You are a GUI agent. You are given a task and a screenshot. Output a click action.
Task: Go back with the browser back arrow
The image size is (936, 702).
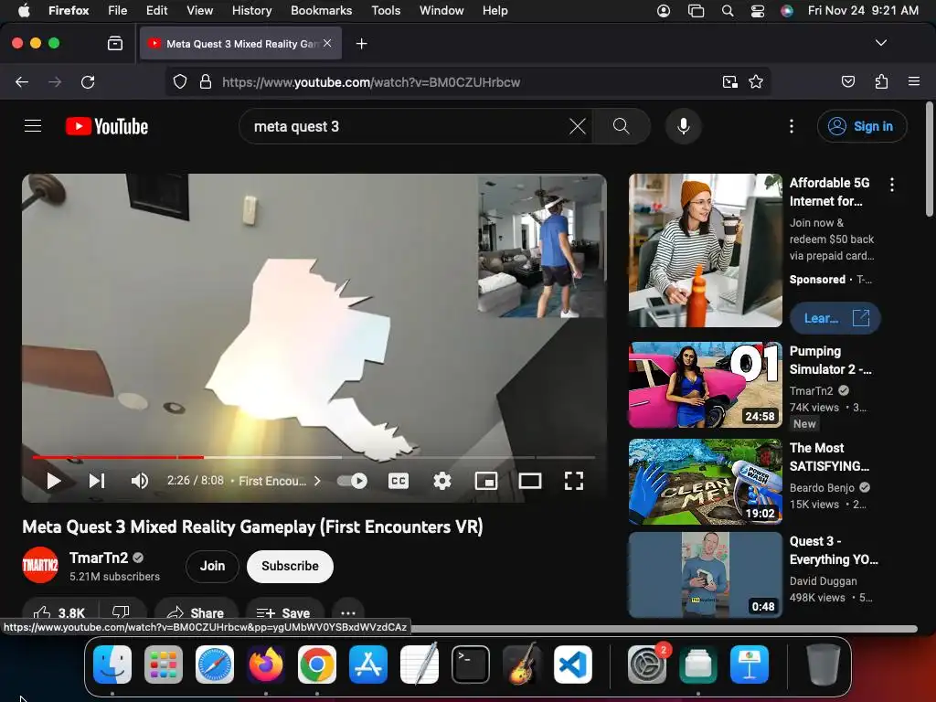click(x=22, y=81)
